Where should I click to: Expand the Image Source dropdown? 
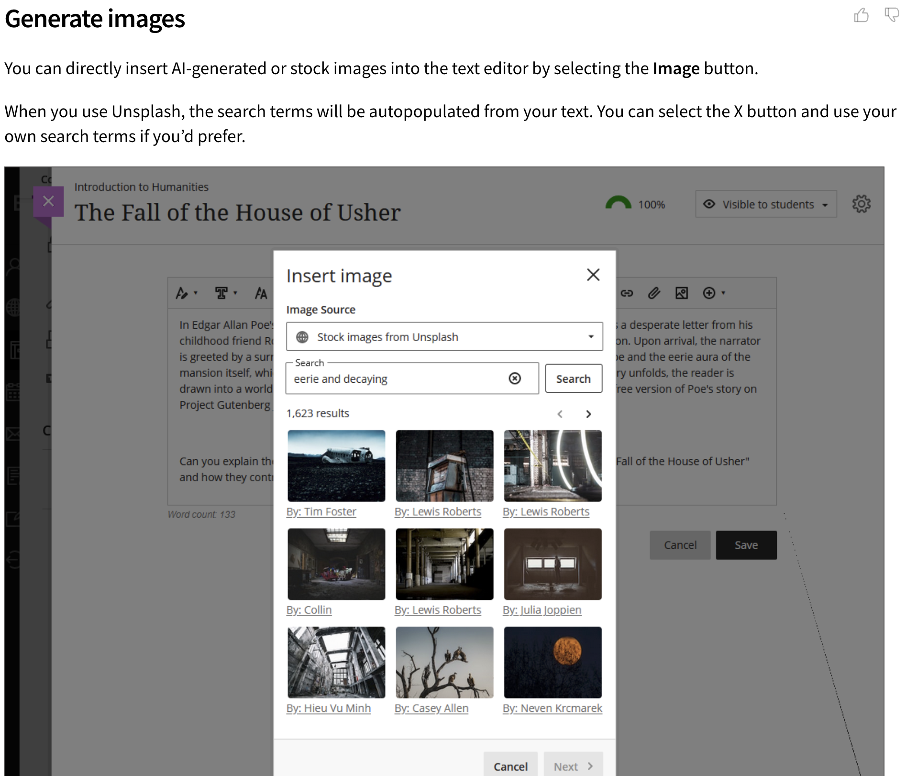click(x=444, y=337)
